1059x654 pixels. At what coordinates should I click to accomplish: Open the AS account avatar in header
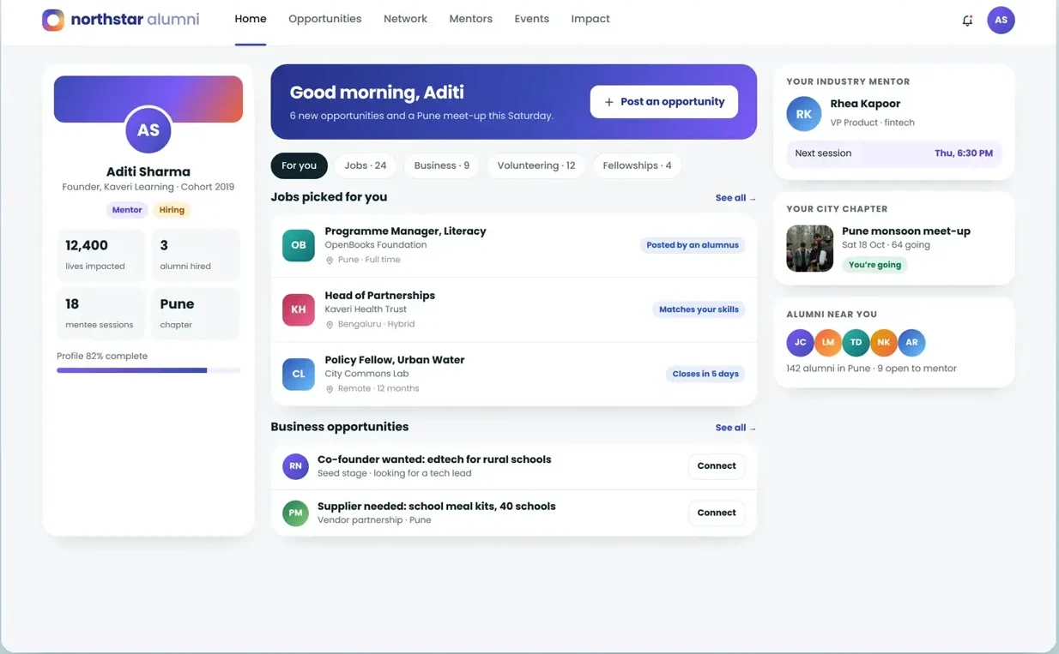tap(1001, 20)
